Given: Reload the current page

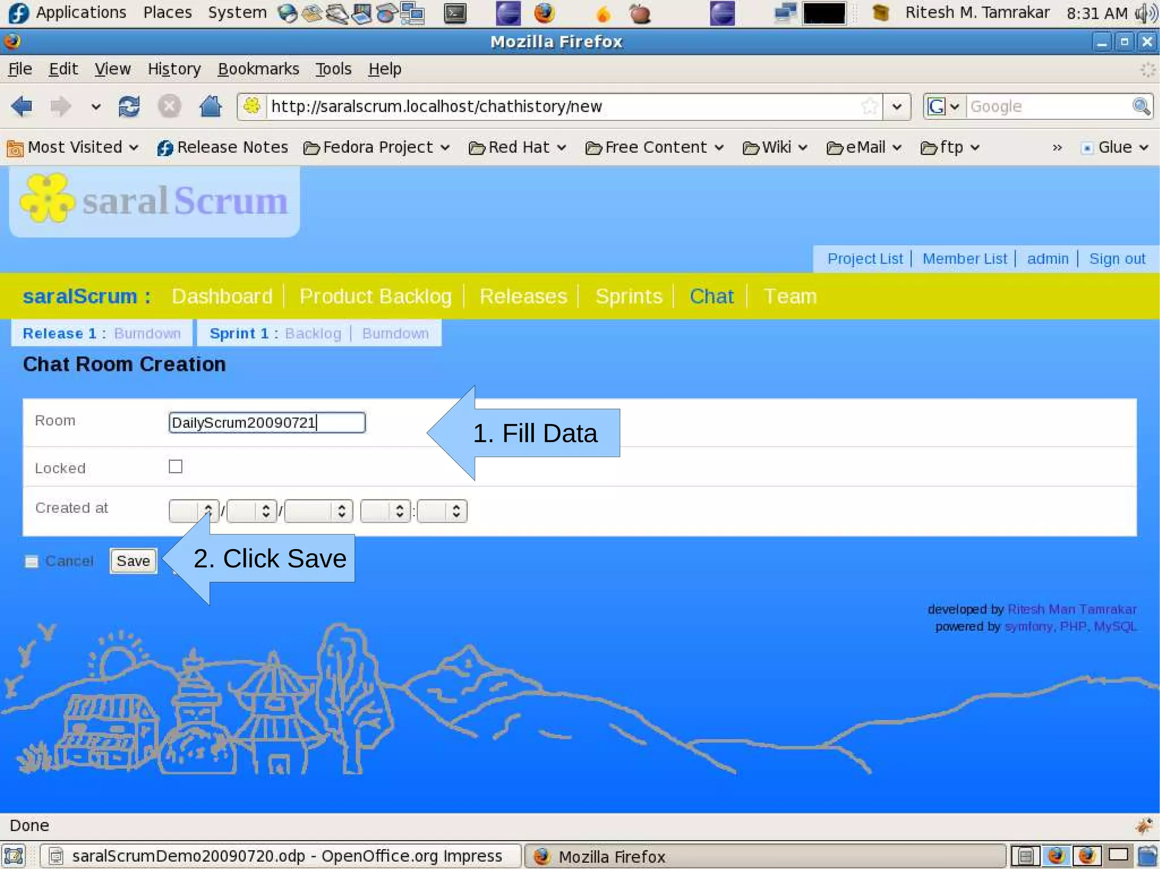Looking at the screenshot, I should tap(129, 106).
